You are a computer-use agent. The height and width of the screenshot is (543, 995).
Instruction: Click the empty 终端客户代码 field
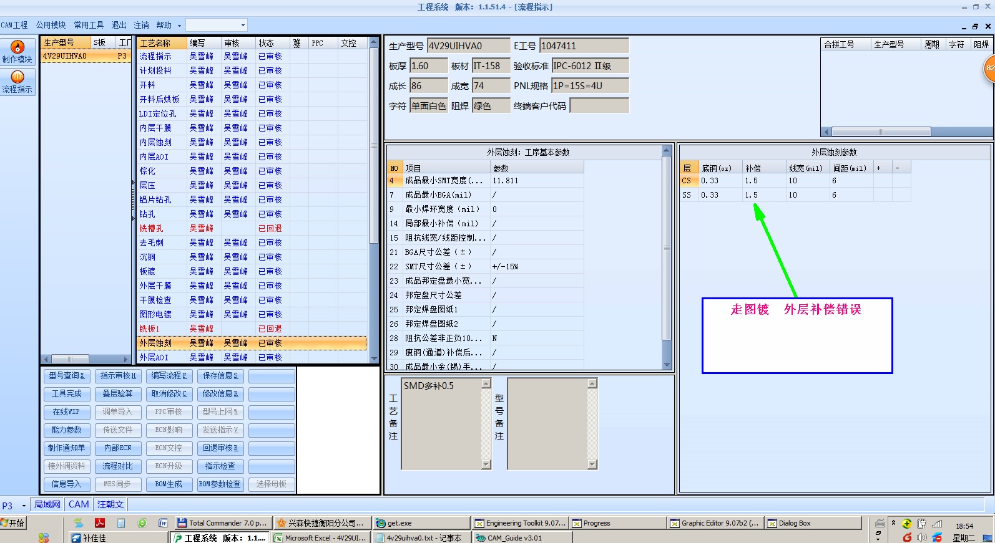click(x=599, y=105)
